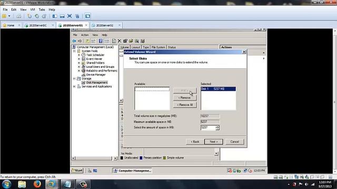Click the Forward arrow in Computer Management toolbar
The width and height of the screenshot is (337, 189).
[x=80, y=41]
